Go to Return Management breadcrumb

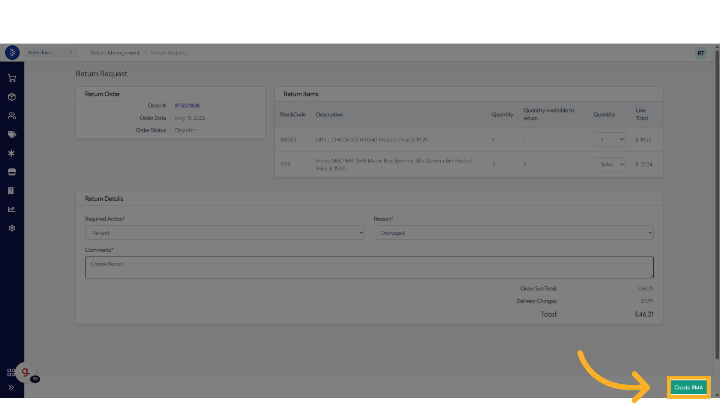(x=115, y=53)
